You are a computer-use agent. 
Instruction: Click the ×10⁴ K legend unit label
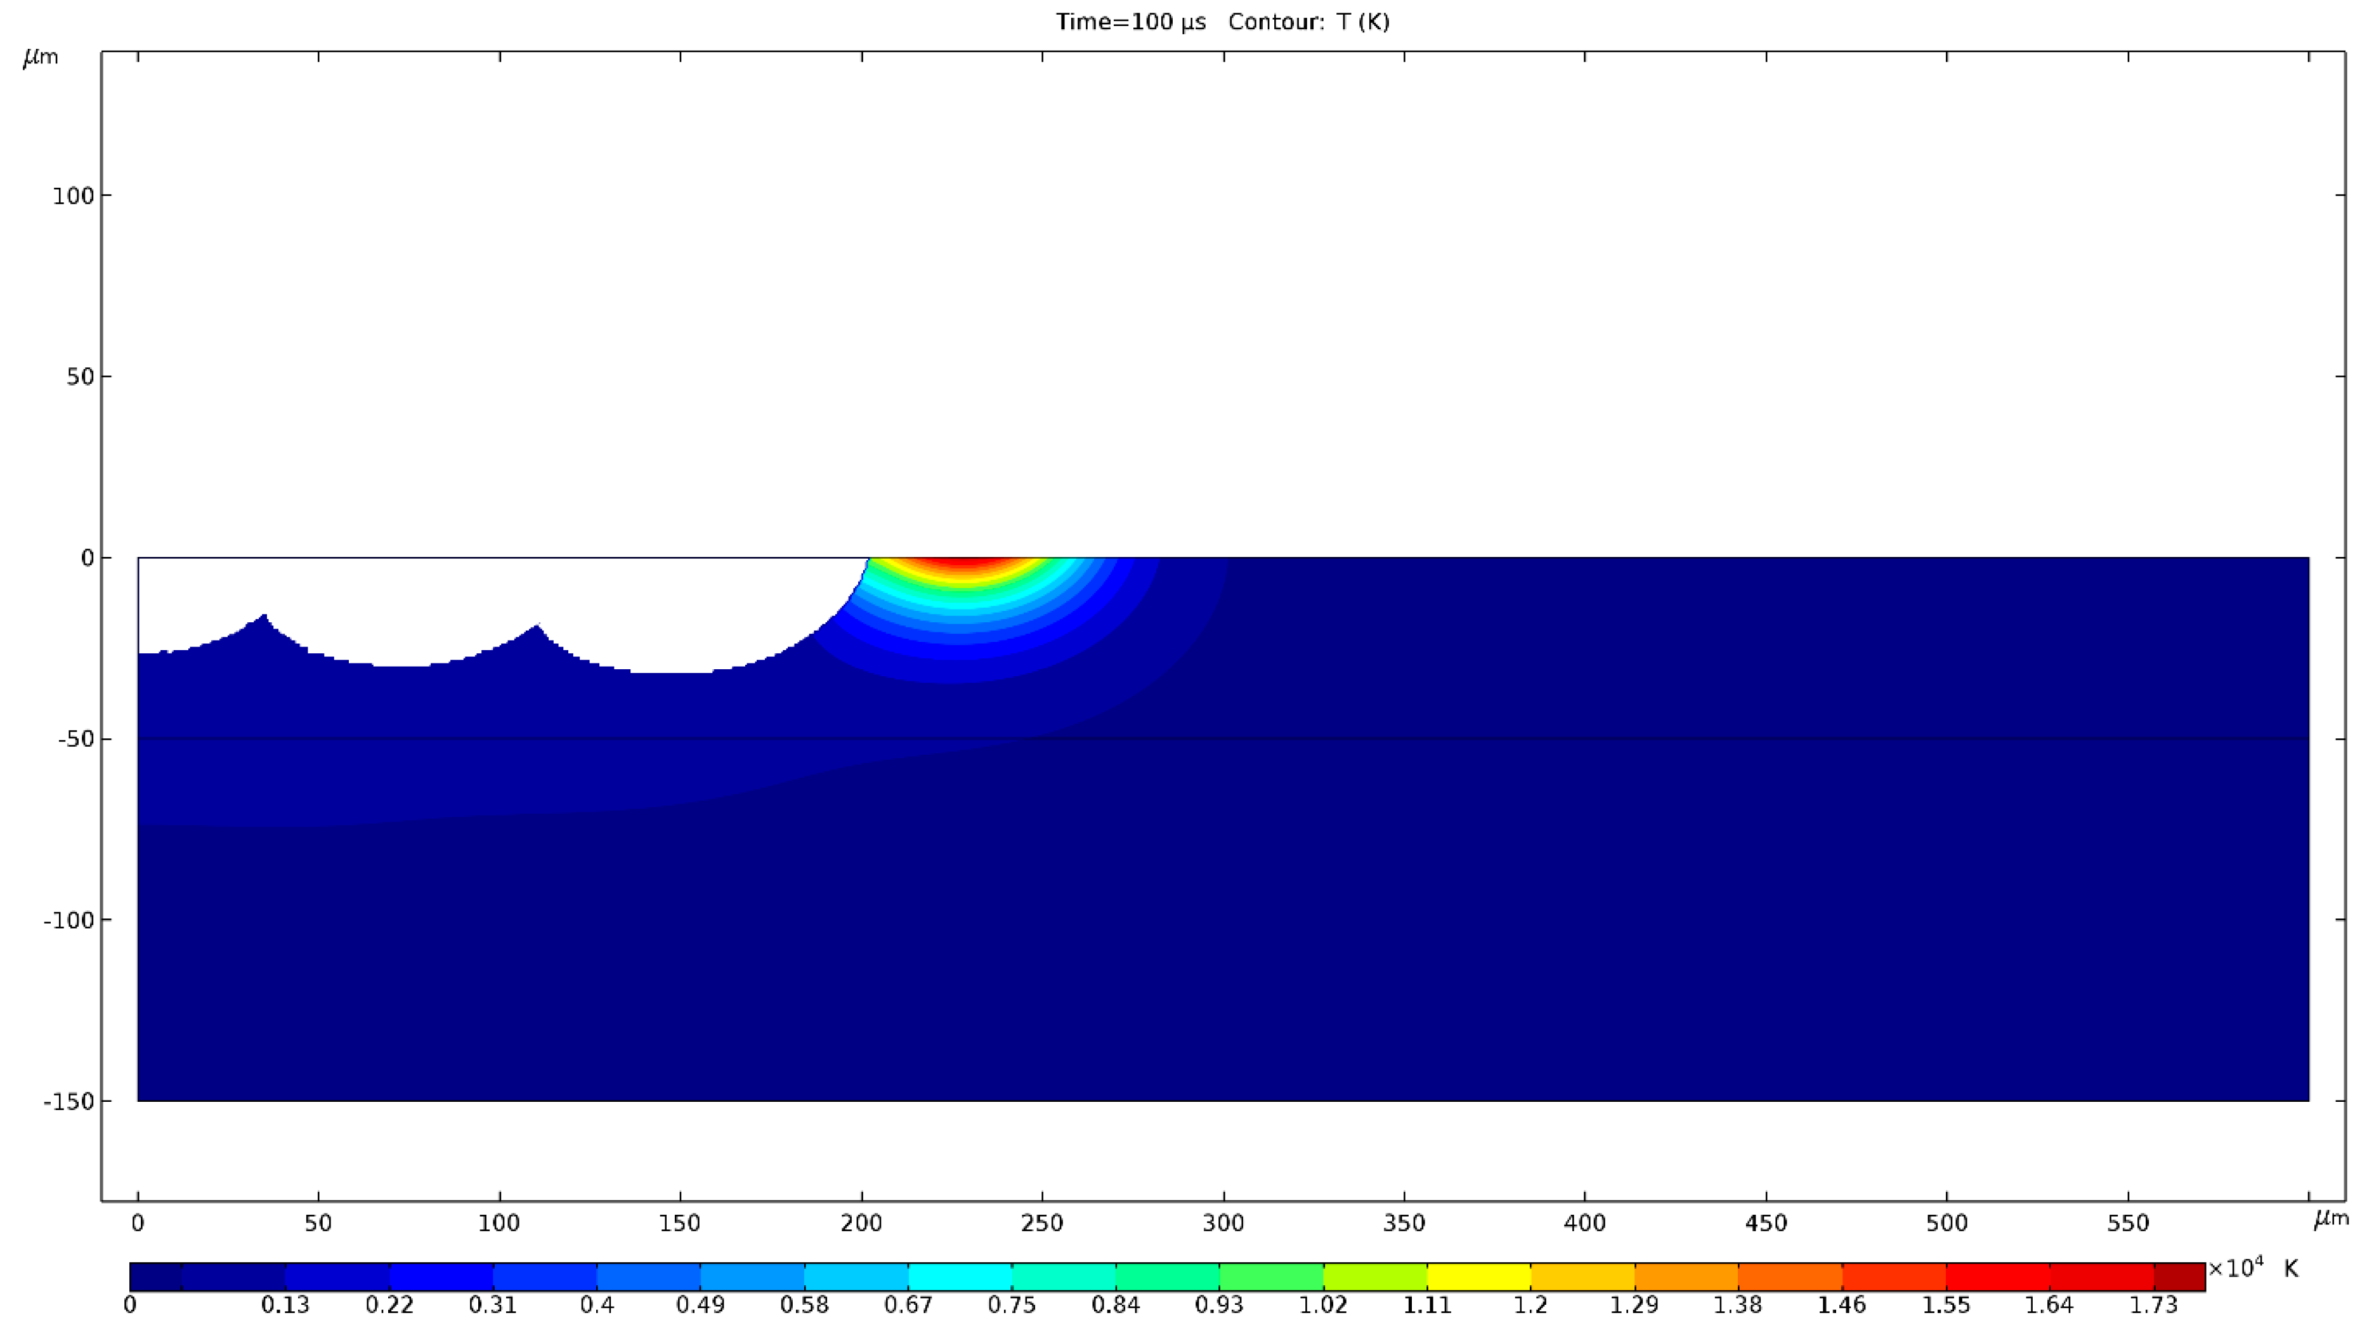point(2252,1269)
